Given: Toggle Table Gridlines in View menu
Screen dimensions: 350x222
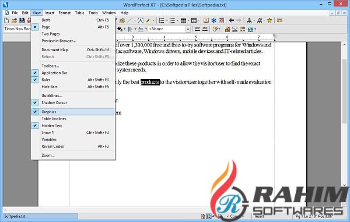Looking at the screenshot, I should tap(73, 119).
